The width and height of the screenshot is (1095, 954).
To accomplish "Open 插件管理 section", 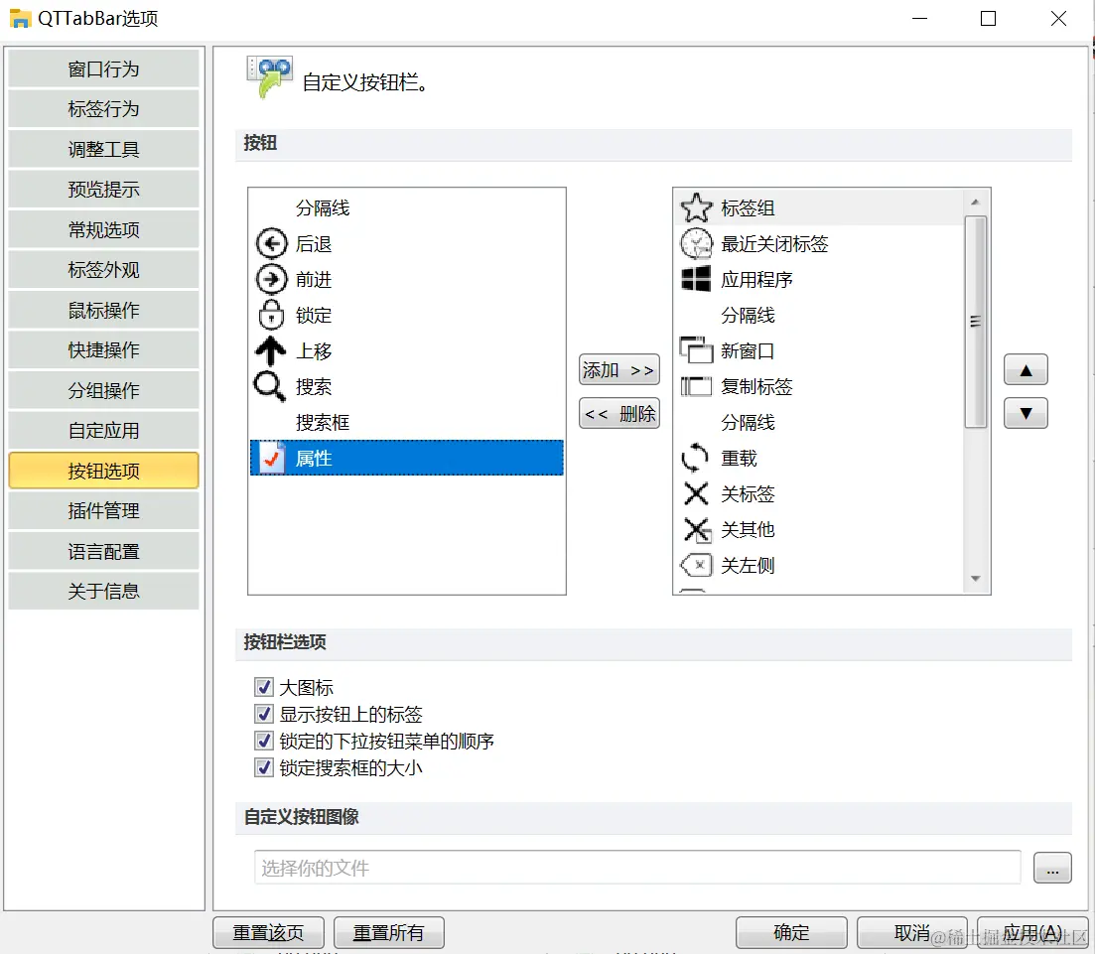I will 103,510.
